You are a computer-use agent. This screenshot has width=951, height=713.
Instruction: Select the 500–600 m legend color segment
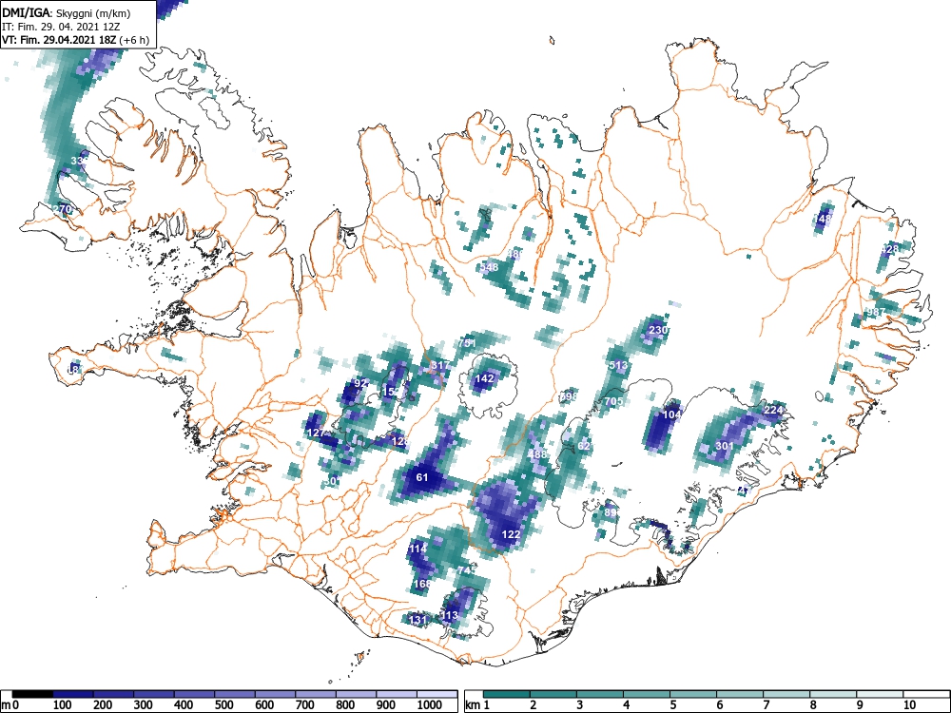click(x=235, y=694)
